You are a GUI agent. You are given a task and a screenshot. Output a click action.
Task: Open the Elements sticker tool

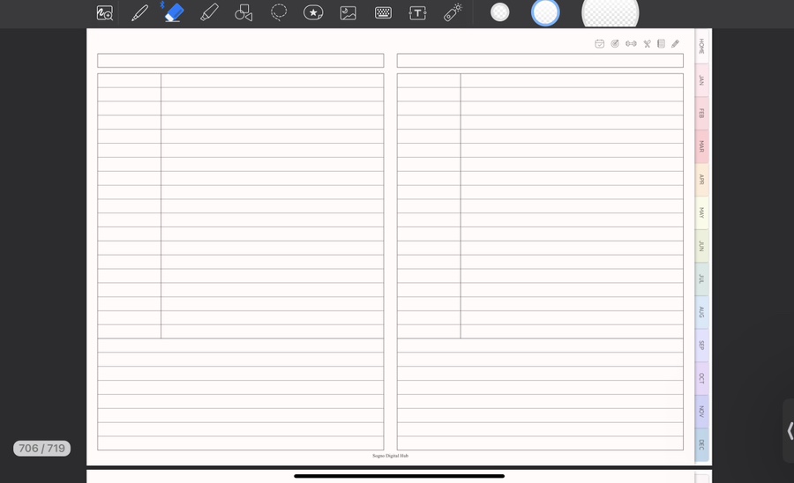pos(313,12)
